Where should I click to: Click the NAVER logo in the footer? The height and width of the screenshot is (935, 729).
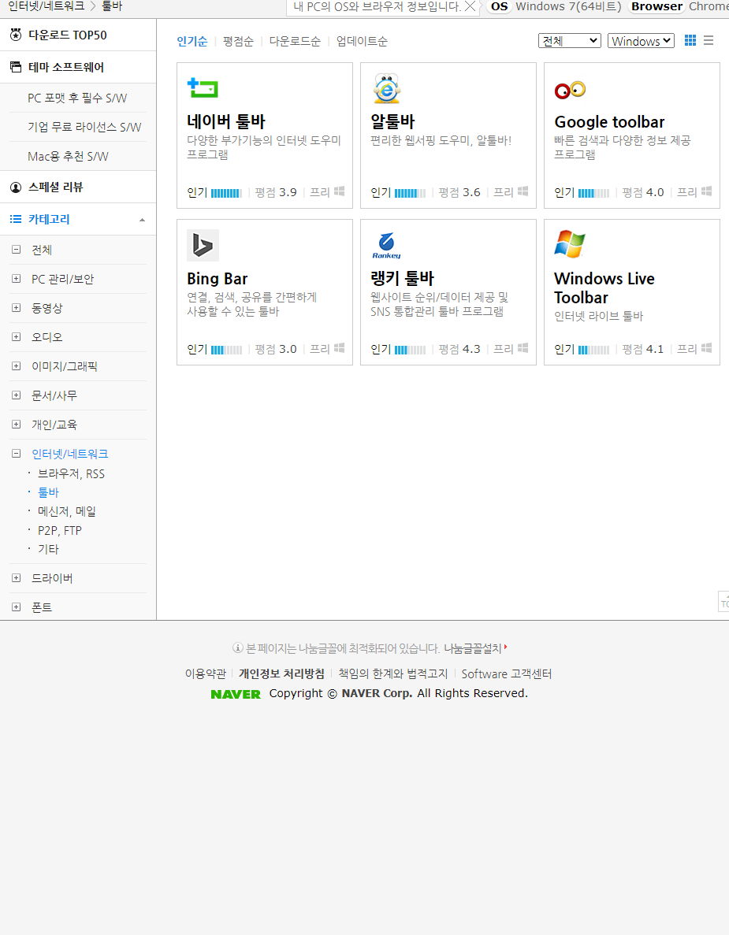coord(236,694)
